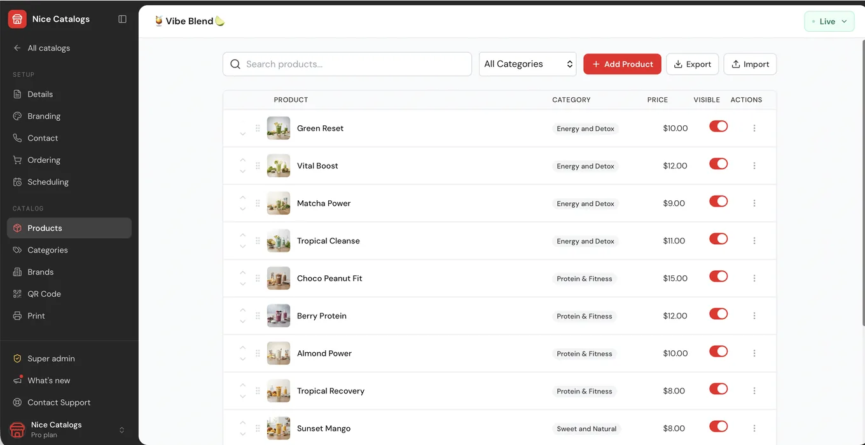This screenshot has height=445, width=865.
Task: Open actions menu for Sunset Mango
Action: pos(754,428)
